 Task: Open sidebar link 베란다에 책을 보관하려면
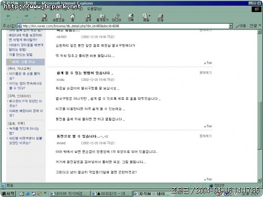(x=25, y=37)
